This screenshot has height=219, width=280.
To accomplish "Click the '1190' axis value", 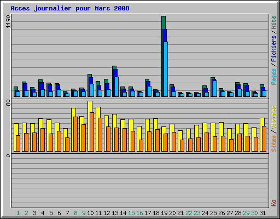I will 8,22.
